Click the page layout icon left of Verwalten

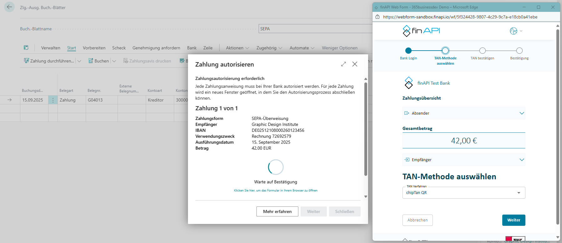[26, 48]
